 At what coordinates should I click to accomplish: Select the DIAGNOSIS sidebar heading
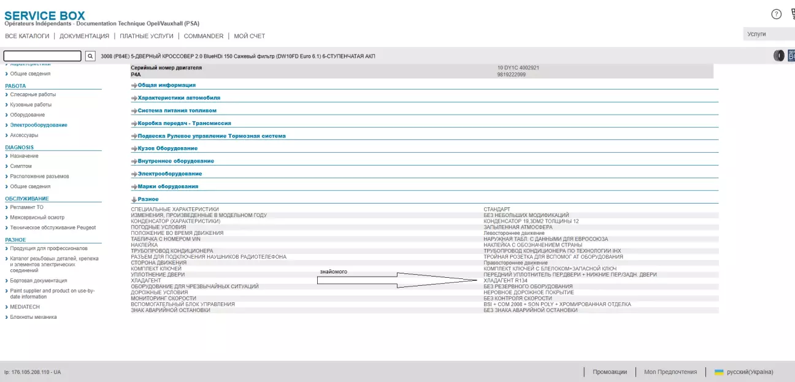coord(19,147)
